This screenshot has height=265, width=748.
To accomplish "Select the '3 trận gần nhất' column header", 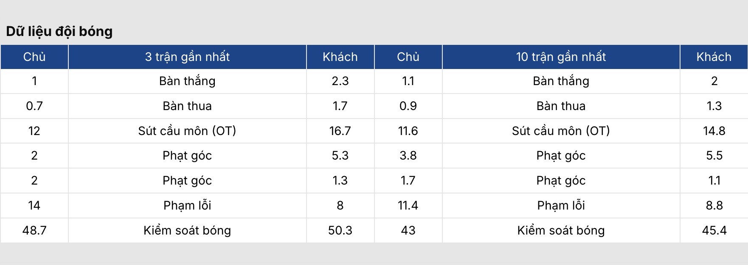I will (x=187, y=57).
